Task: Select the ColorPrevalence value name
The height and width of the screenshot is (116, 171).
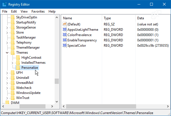Action: [80, 35]
